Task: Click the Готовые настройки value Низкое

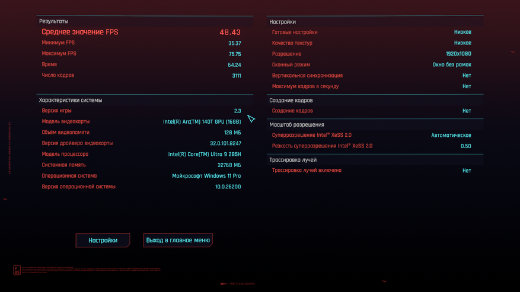Action: [462, 32]
